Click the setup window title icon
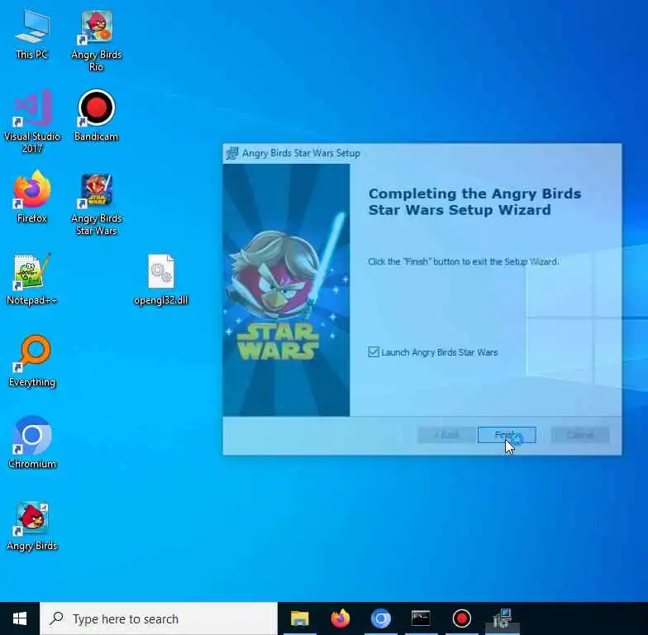Image resolution: width=648 pixels, height=635 pixels. click(232, 154)
